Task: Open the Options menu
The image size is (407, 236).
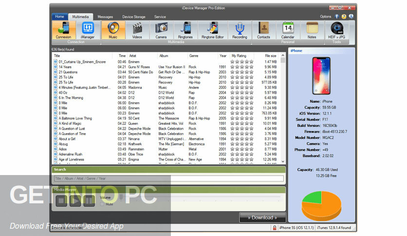Action: (x=326, y=17)
